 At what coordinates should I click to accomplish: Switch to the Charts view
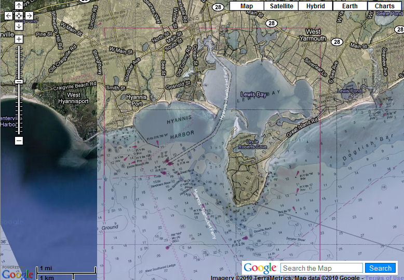(384, 6)
